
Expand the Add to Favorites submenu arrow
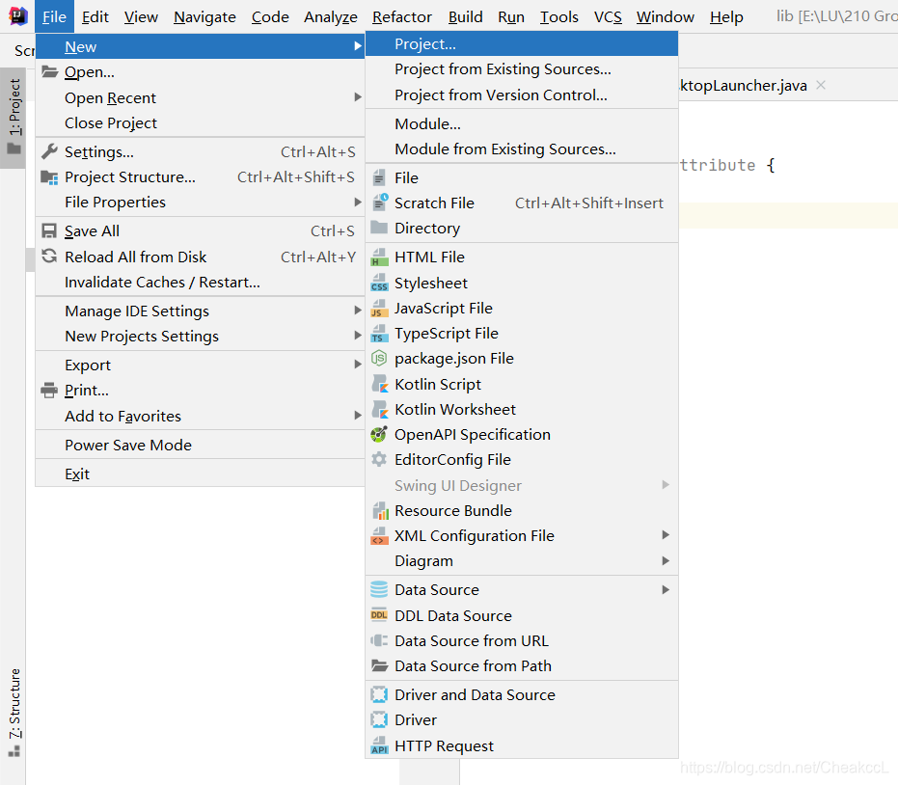358,415
